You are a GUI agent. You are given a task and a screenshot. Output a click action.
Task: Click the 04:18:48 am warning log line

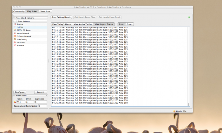(x=90, y=83)
